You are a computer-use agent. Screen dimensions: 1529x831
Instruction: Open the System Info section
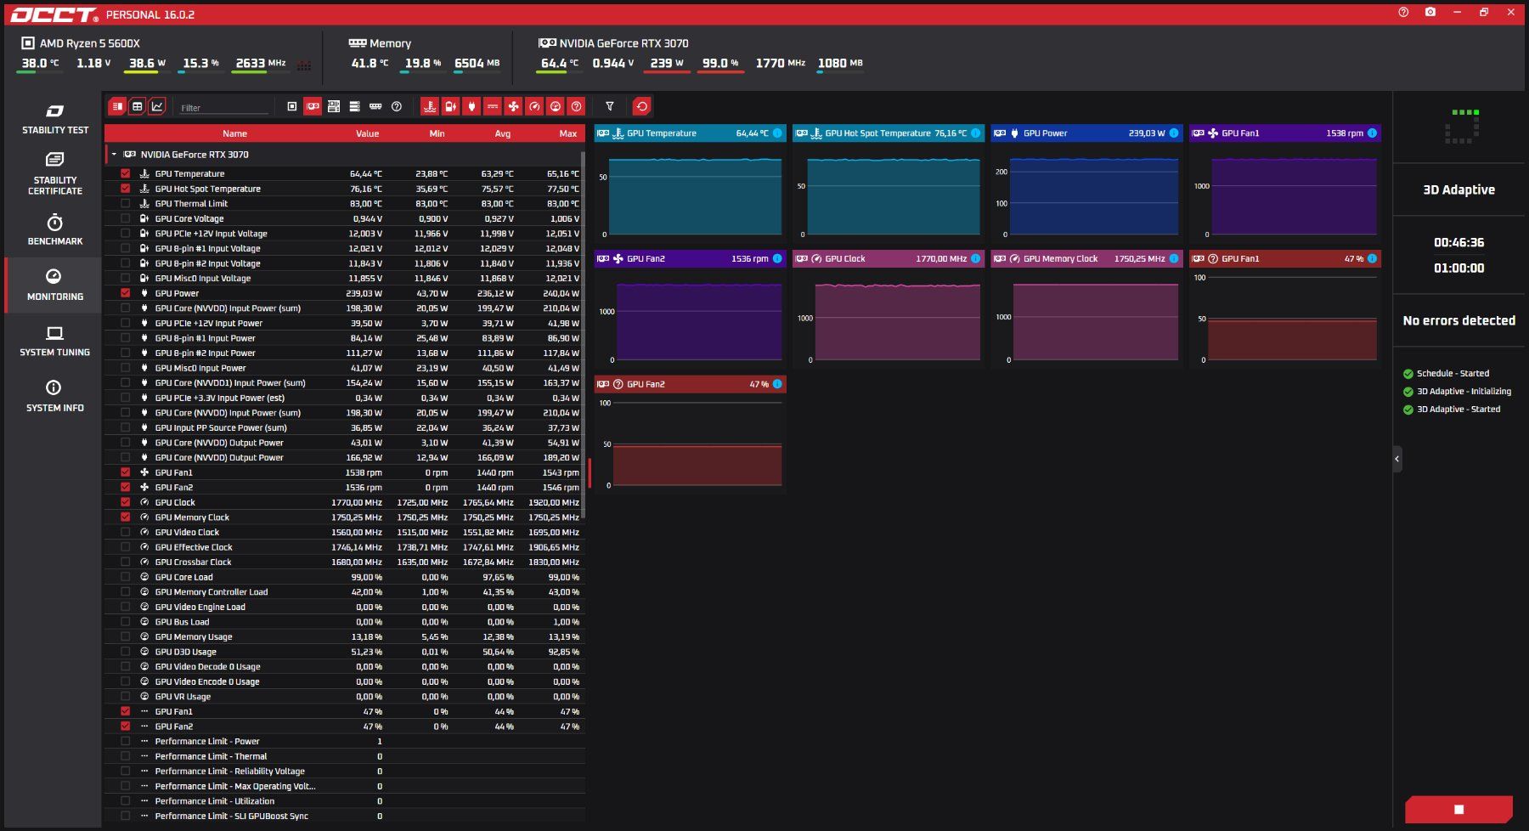coord(55,396)
